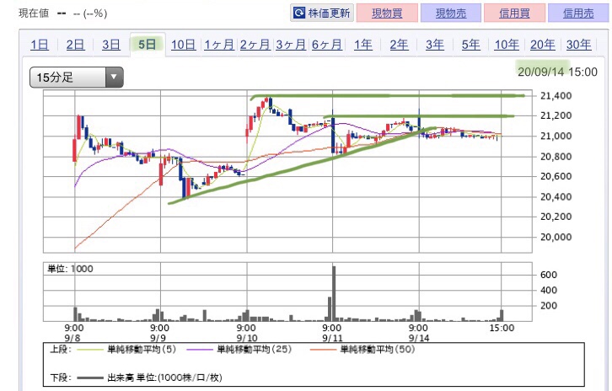Click the 9/8 date axis label
This screenshot has width=612, height=391.
coord(72,338)
